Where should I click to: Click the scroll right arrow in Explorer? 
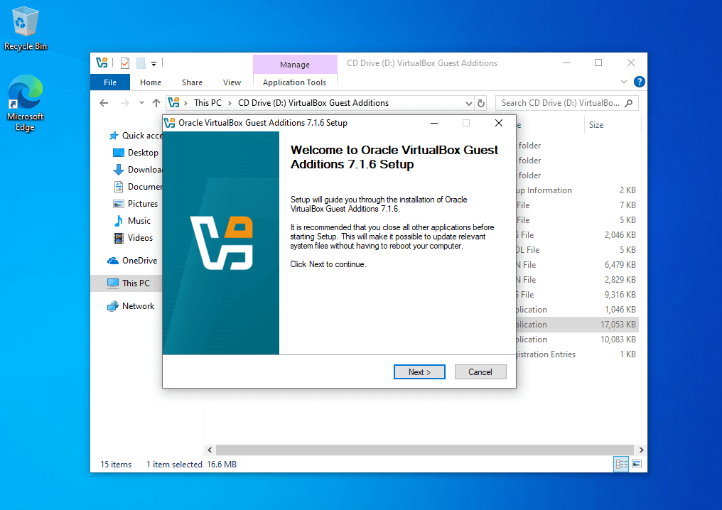pyautogui.click(x=641, y=450)
